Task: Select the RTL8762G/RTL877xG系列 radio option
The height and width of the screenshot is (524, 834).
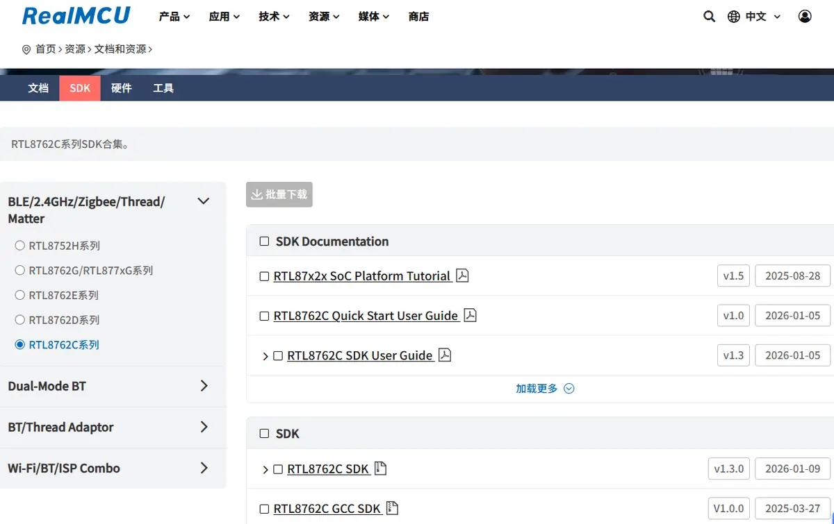Action: coord(20,270)
